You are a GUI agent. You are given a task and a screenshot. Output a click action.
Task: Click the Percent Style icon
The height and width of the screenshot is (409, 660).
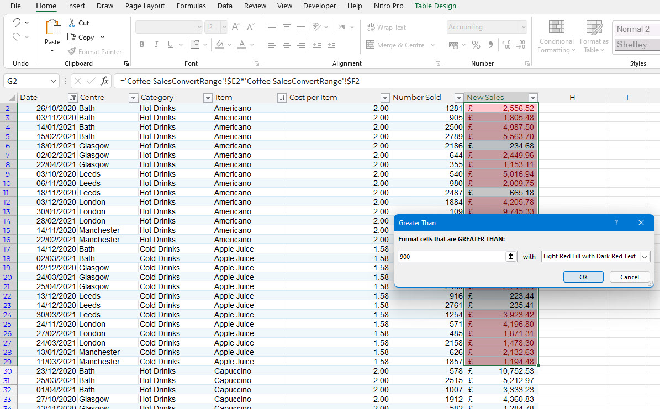(x=476, y=45)
